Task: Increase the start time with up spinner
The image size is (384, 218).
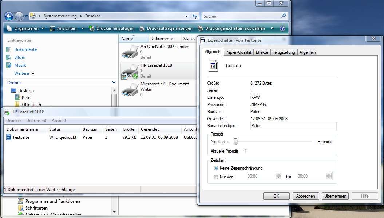Action: 279,174
